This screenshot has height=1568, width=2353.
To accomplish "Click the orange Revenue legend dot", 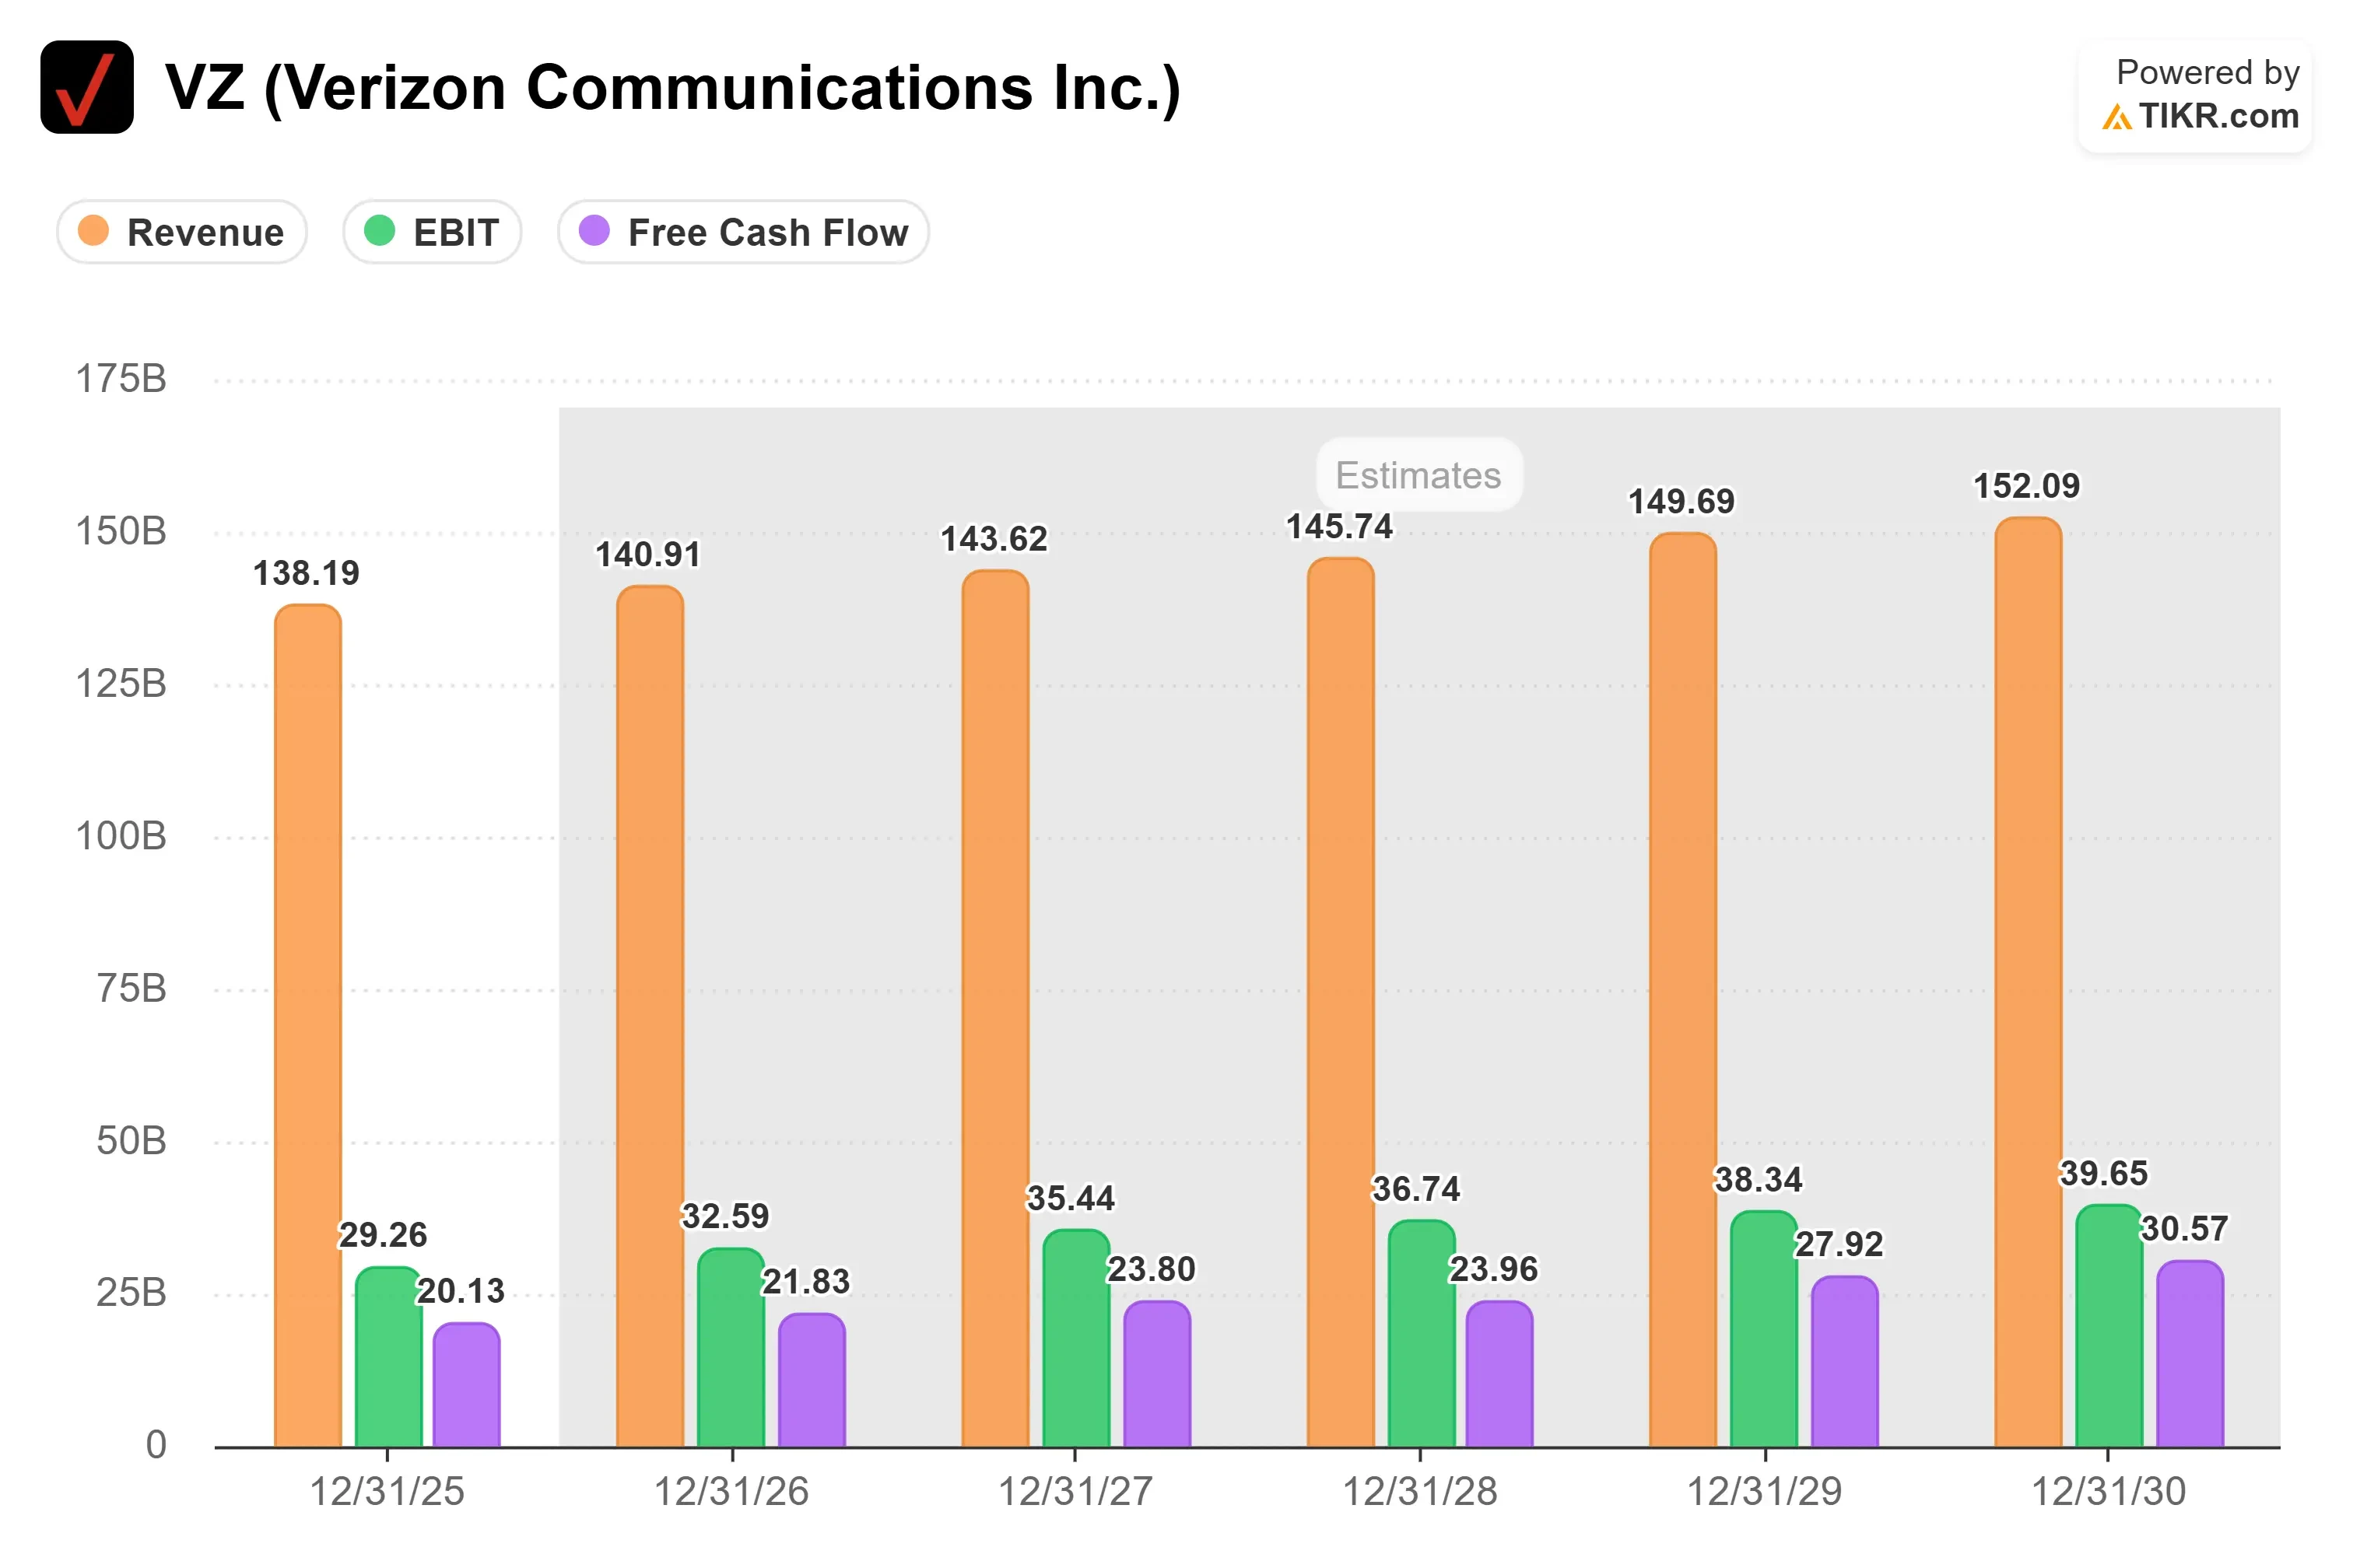I will click(93, 231).
